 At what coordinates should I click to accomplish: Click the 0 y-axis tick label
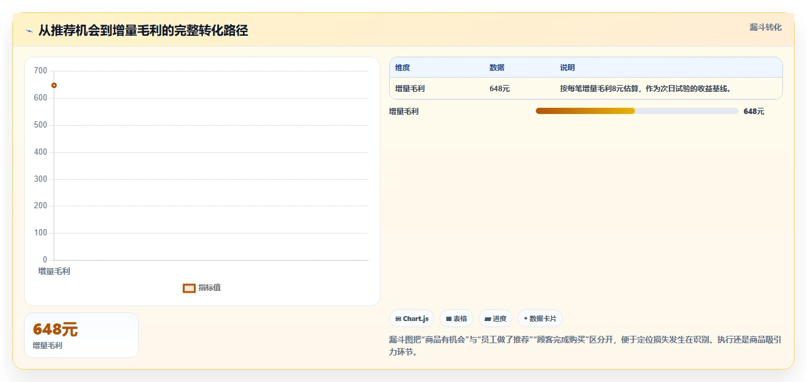[x=45, y=260]
